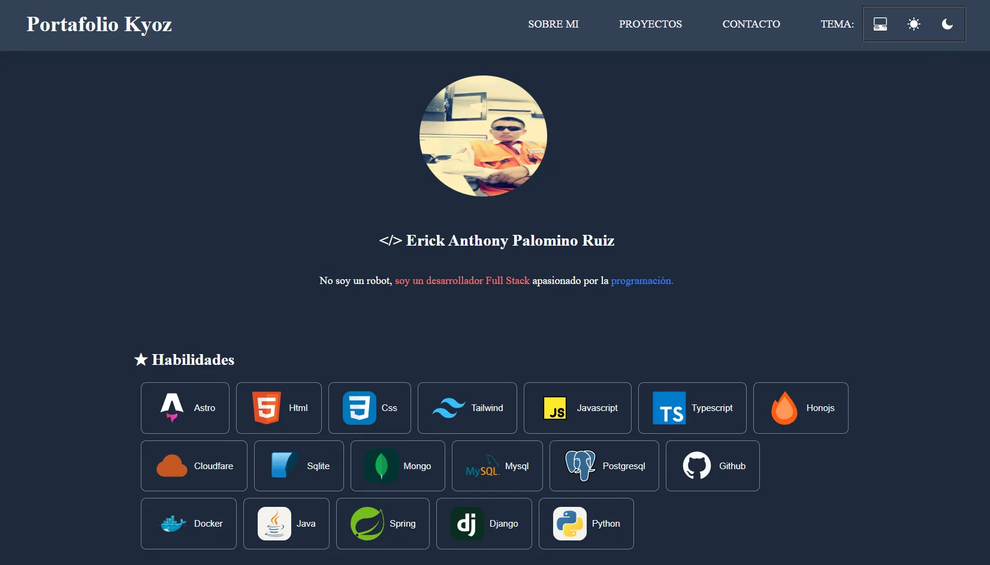Click the yellow JavaScript icon
Viewport: 990px width, 565px height.
(554, 408)
